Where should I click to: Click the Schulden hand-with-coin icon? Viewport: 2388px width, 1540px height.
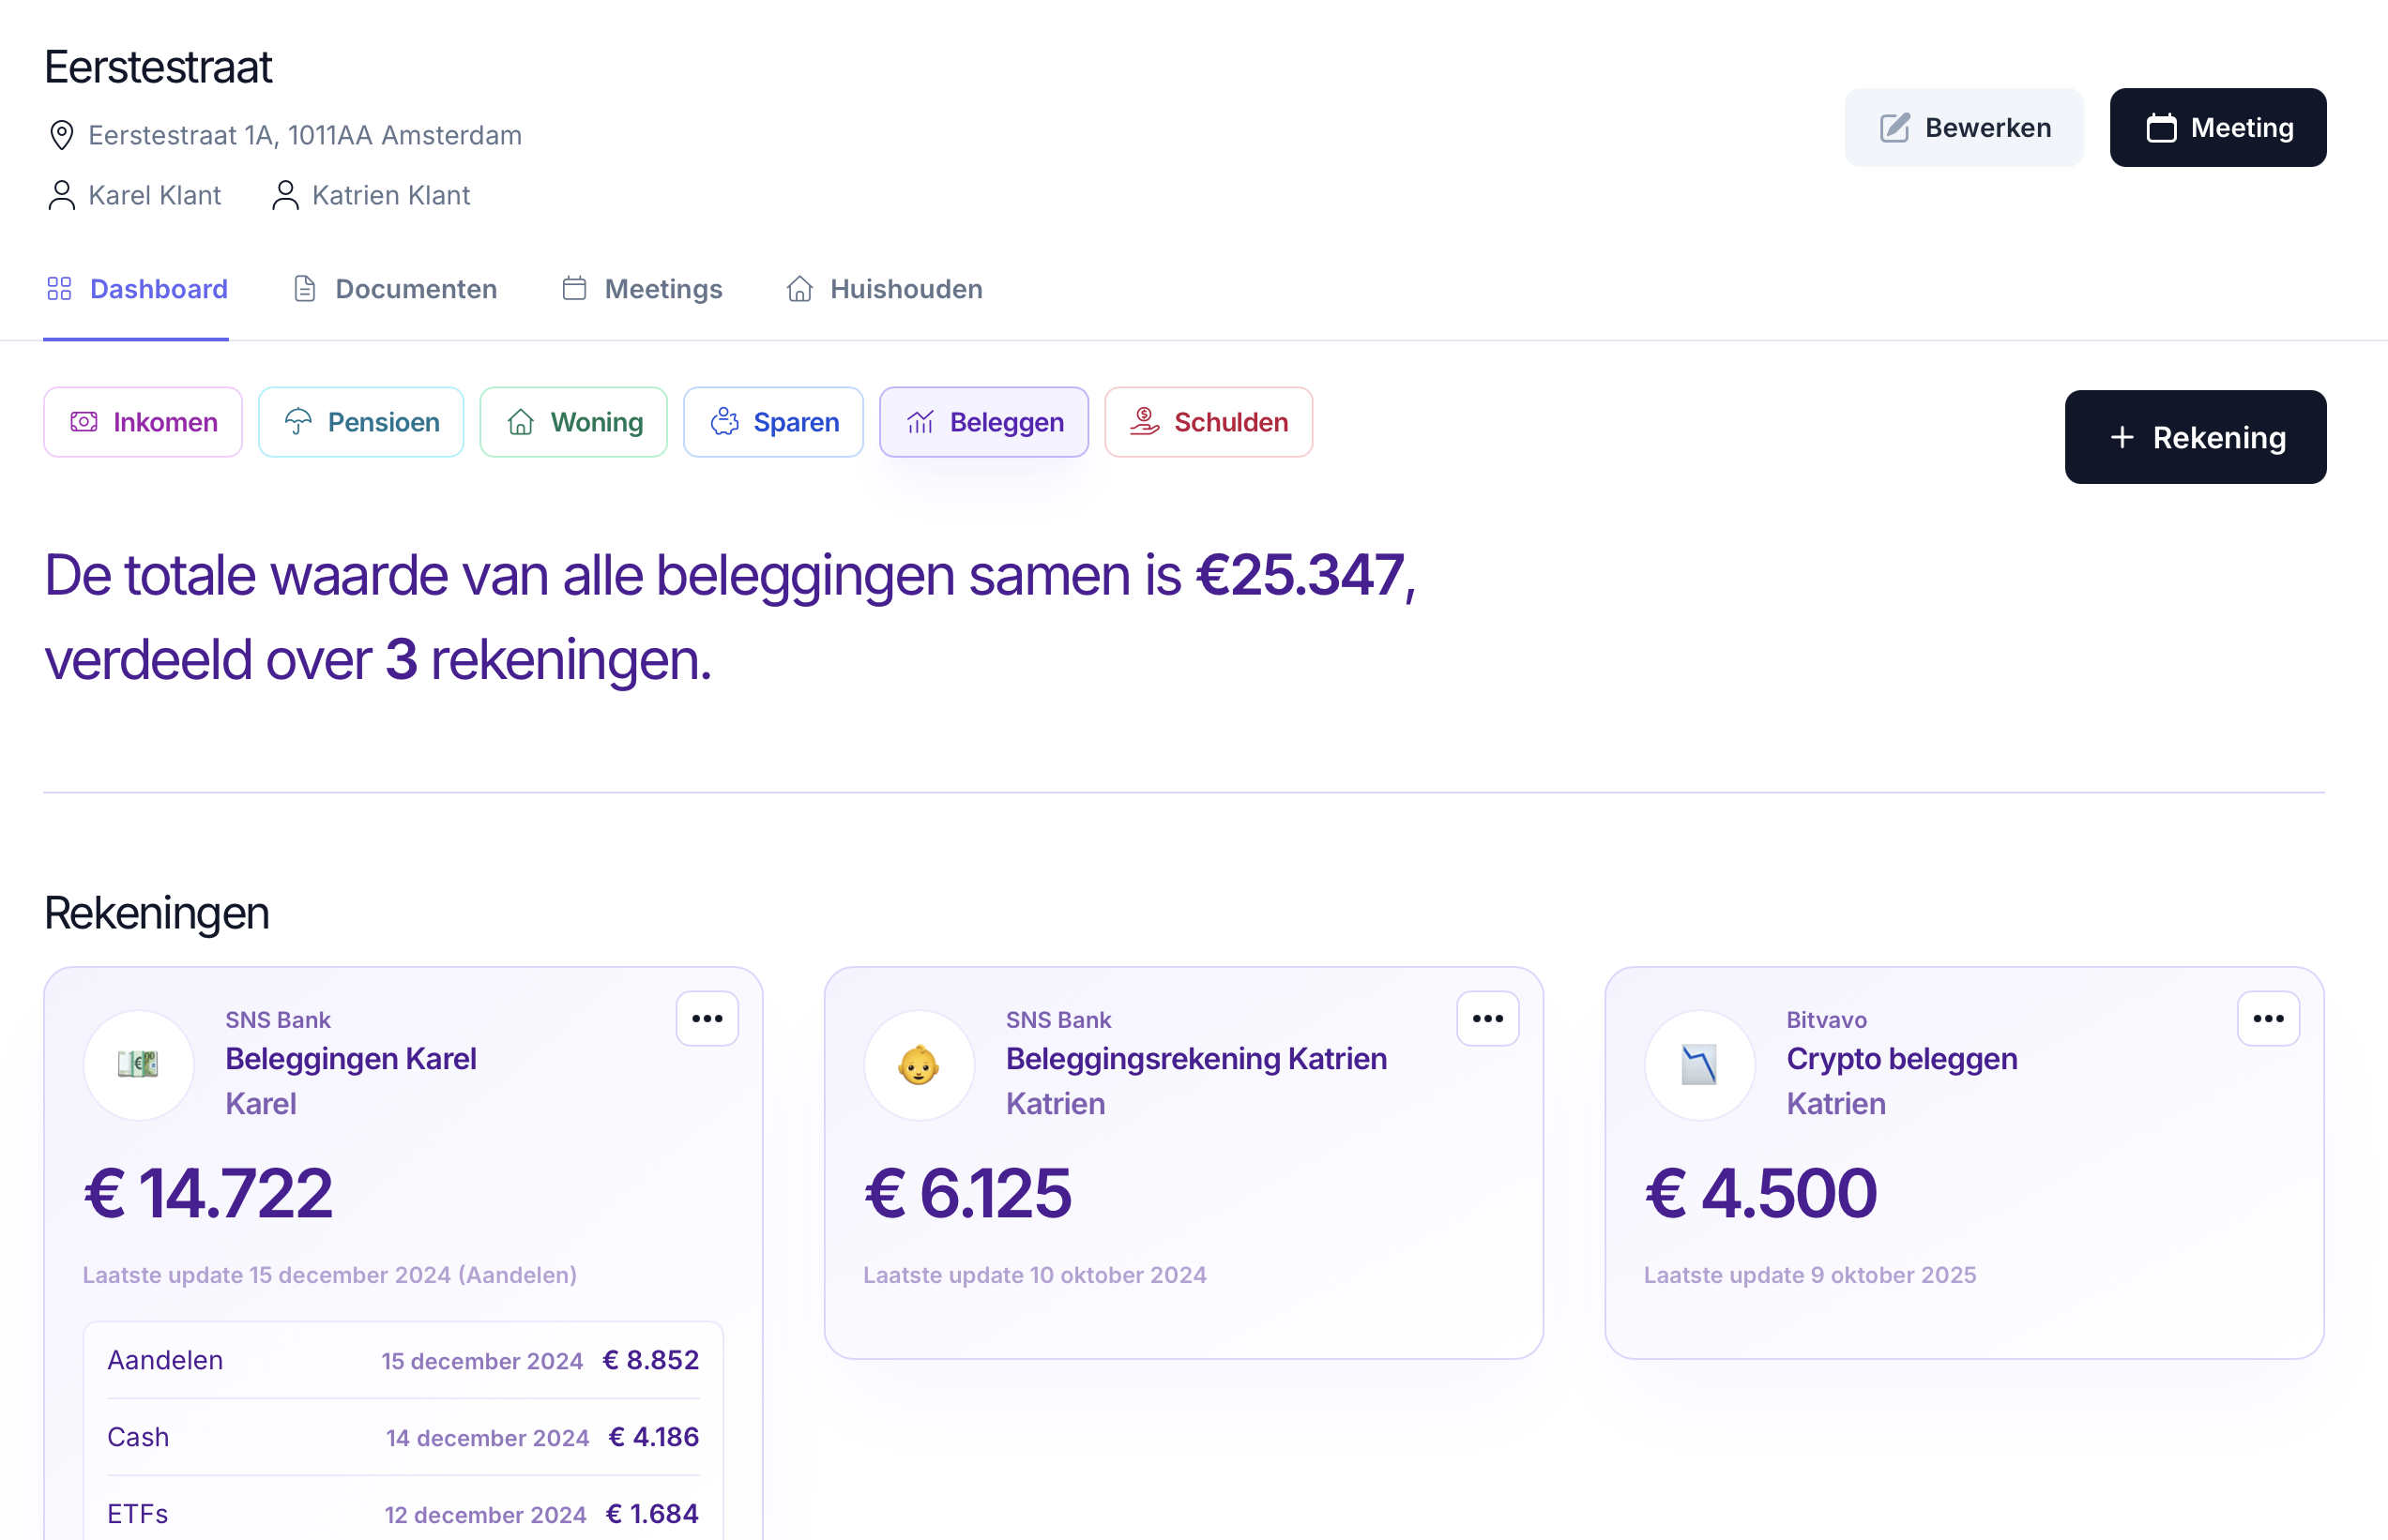1145,421
